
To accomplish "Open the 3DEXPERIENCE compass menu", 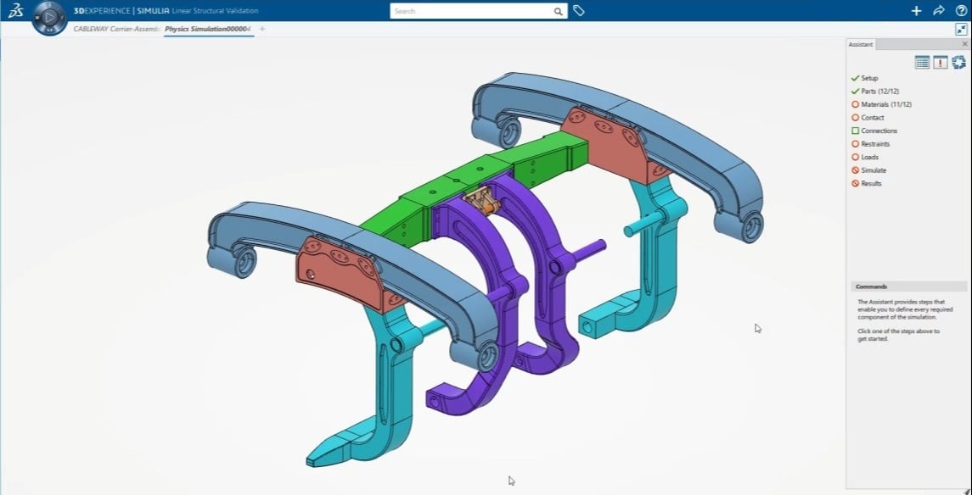I will pos(49,16).
